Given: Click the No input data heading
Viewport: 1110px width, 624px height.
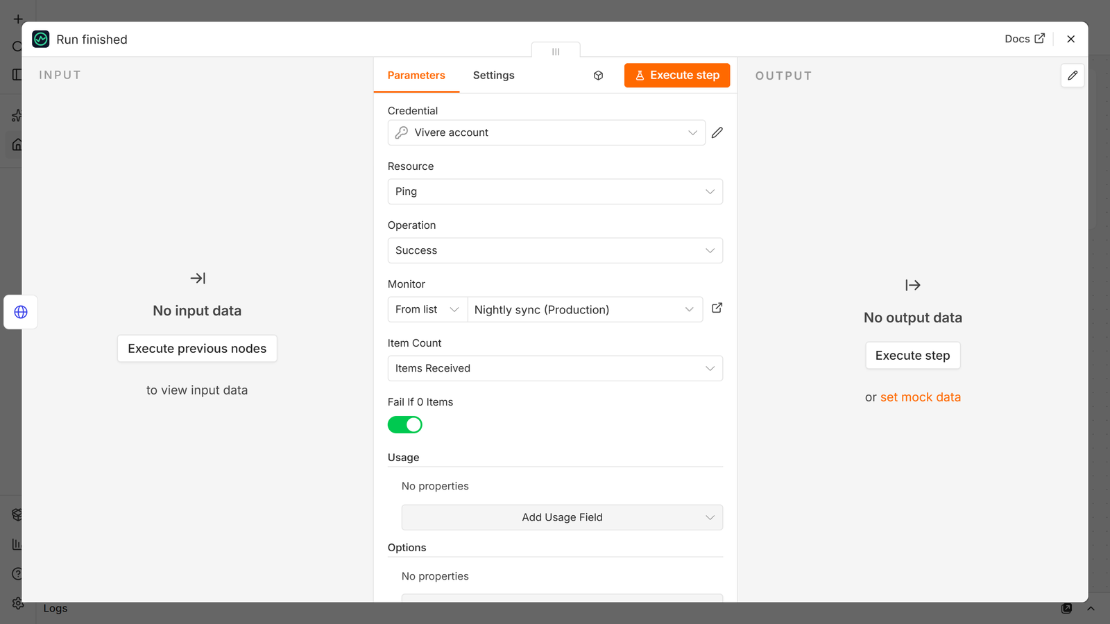Looking at the screenshot, I should (197, 311).
